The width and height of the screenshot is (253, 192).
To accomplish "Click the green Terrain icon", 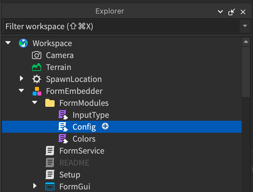I will click(36, 67).
